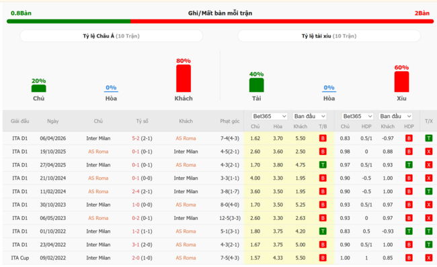Click green T/X badge in 11/02/2024 row
Viewport: 437px width, 267px height.
[x=429, y=191]
